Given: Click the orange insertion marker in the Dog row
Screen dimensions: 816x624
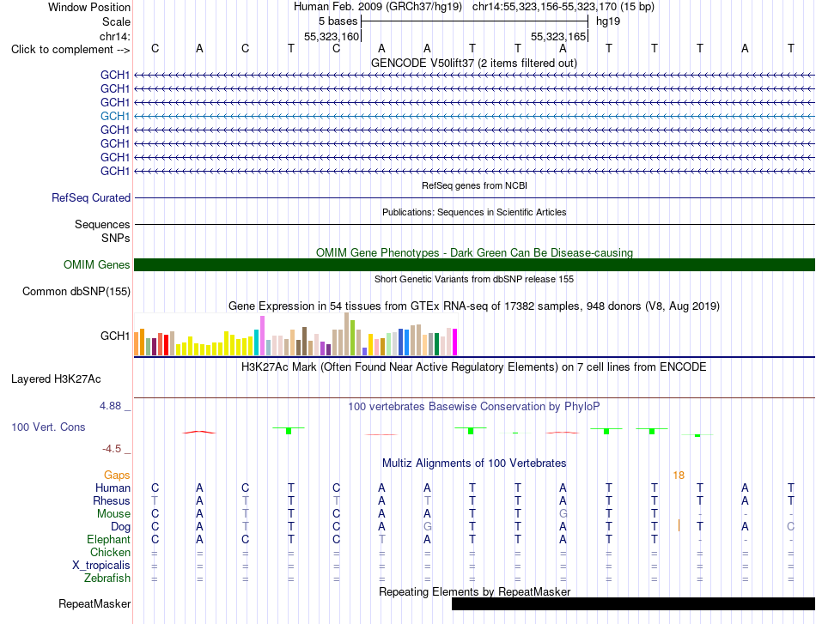Looking at the screenshot, I should point(679,525).
